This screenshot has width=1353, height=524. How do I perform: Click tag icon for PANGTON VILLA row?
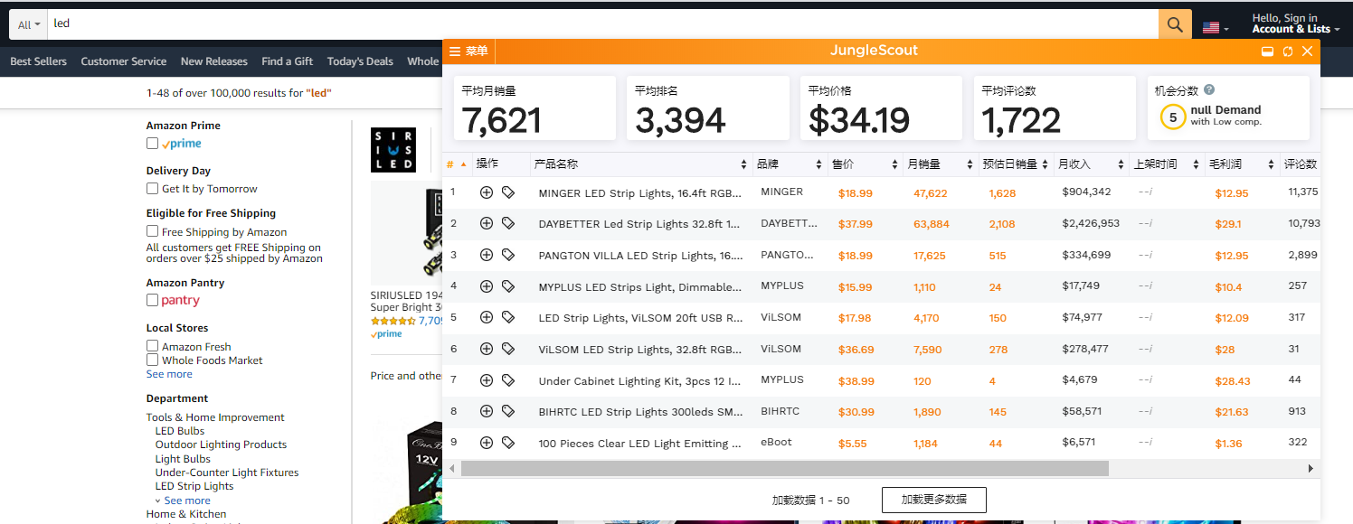(508, 255)
